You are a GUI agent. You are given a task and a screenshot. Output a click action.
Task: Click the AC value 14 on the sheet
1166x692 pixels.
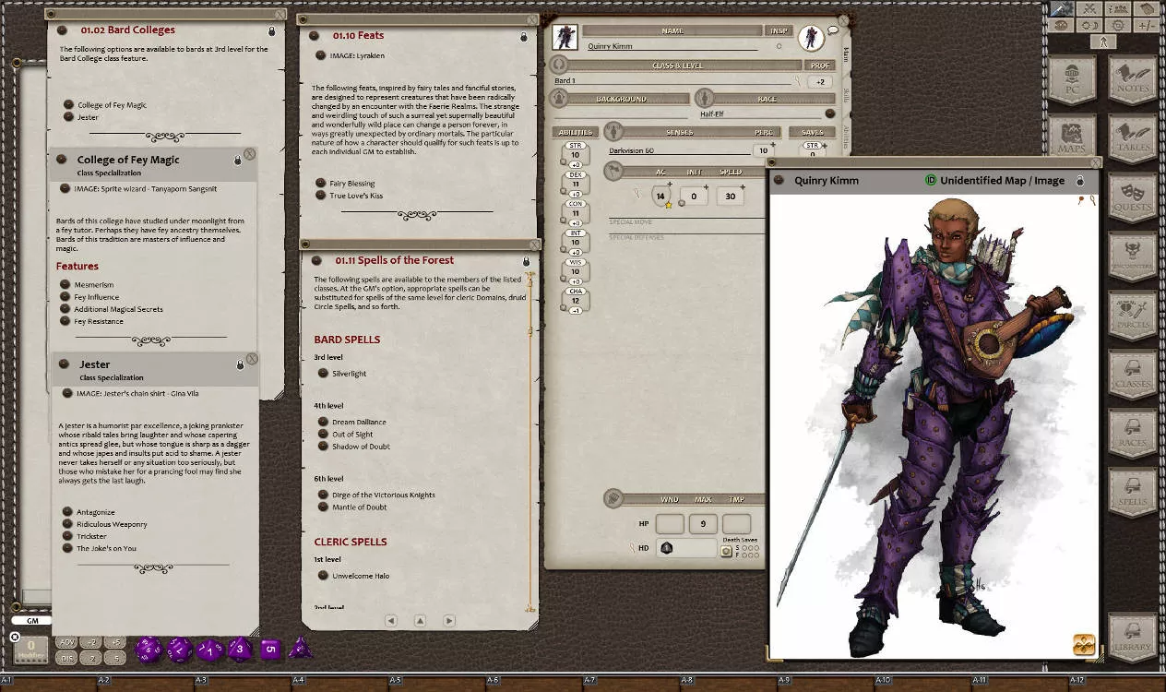click(660, 196)
